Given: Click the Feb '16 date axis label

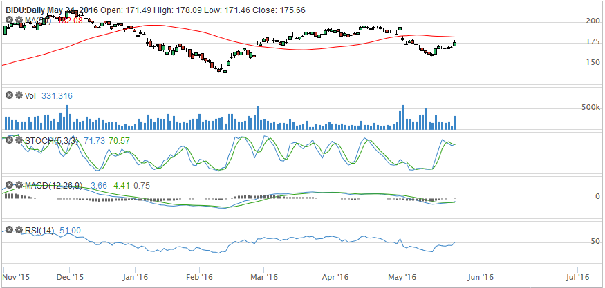Looking at the screenshot, I should click(x=200, y=277).
